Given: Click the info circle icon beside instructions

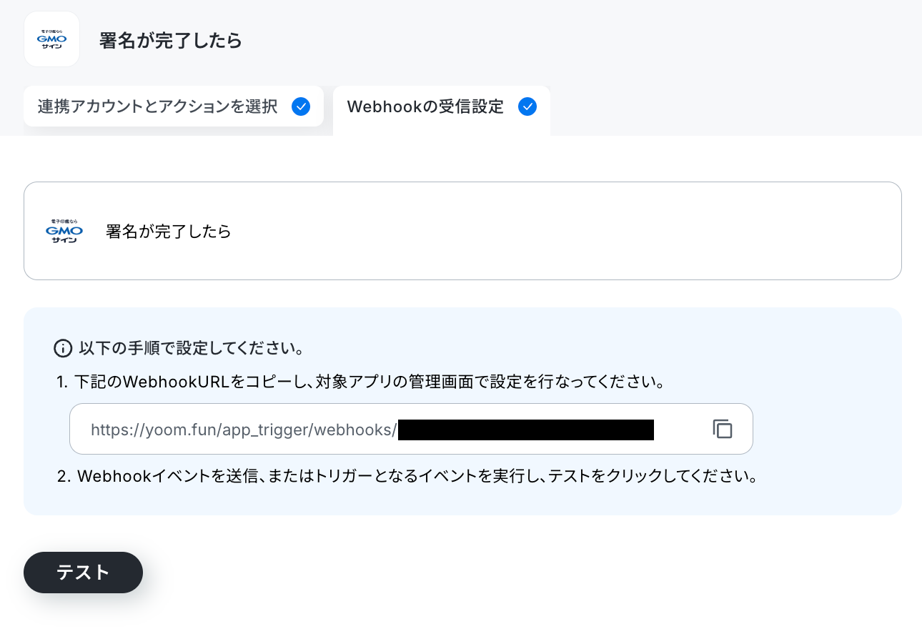Looking at the screenshot, I should click(x=63, y=349).
